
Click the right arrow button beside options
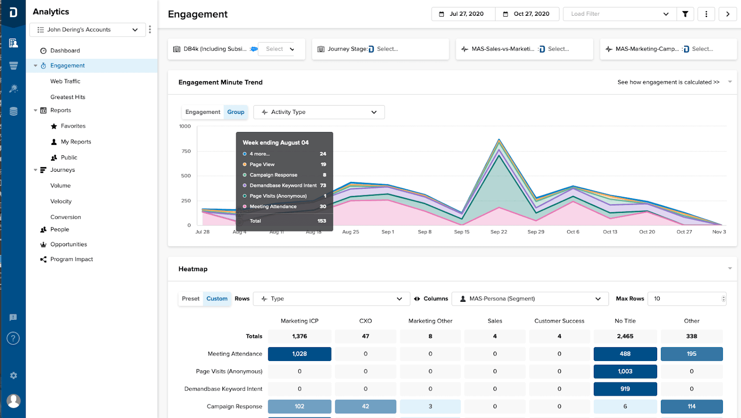tap(728, 14)
